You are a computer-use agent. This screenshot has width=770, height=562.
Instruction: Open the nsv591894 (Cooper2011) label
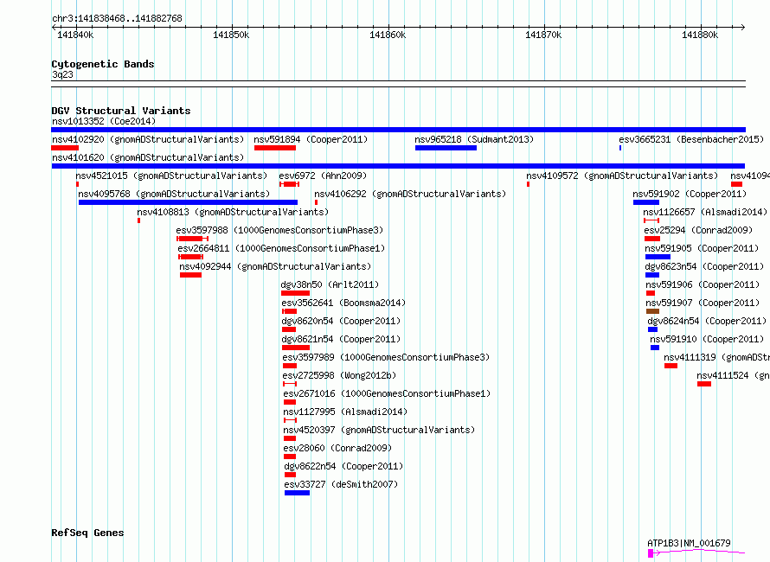click(x=311, y=139)
